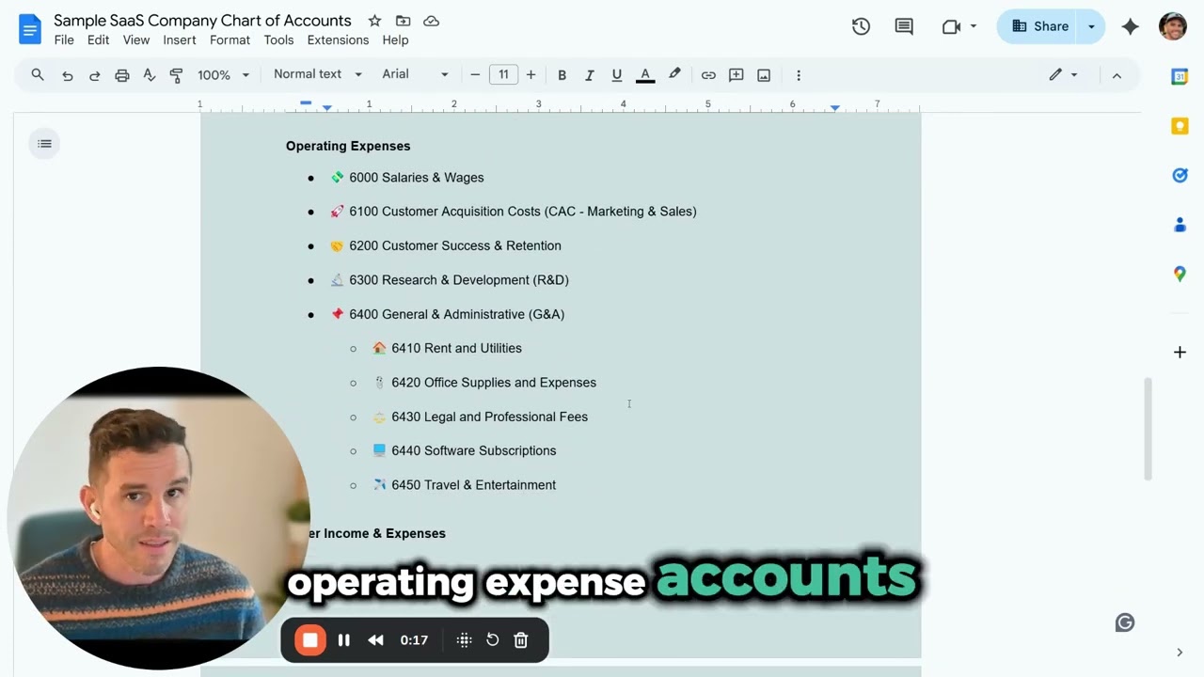Open the Help menu
The width and height of the screenshot is (1204, 677).
click(395, 40)
